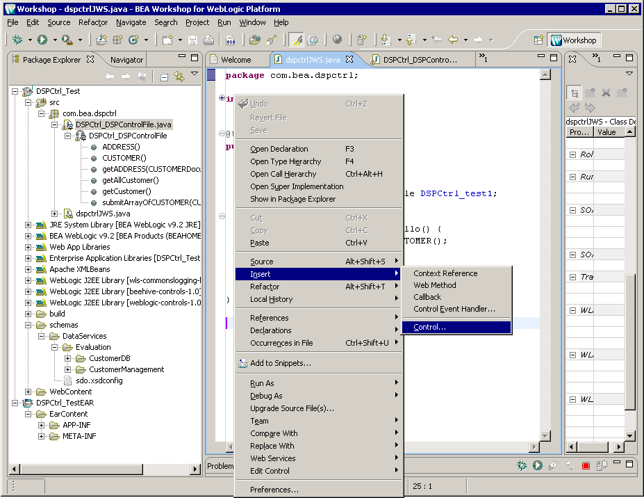Click Open Call Hierarchy menu entry

coord(318,175)
